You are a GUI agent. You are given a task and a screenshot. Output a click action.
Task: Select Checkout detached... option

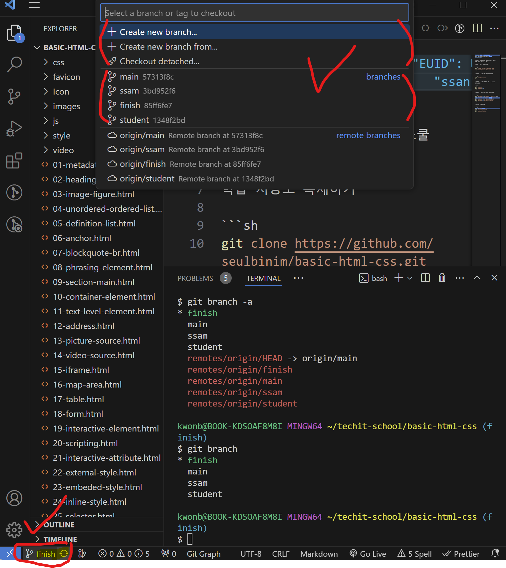[255, 61]
